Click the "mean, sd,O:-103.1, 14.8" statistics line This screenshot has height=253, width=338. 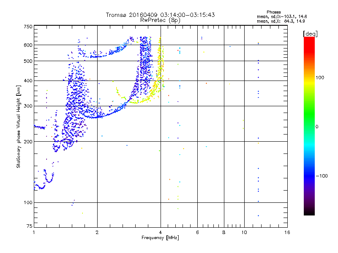pyautogui.click(x=282, y=16)
